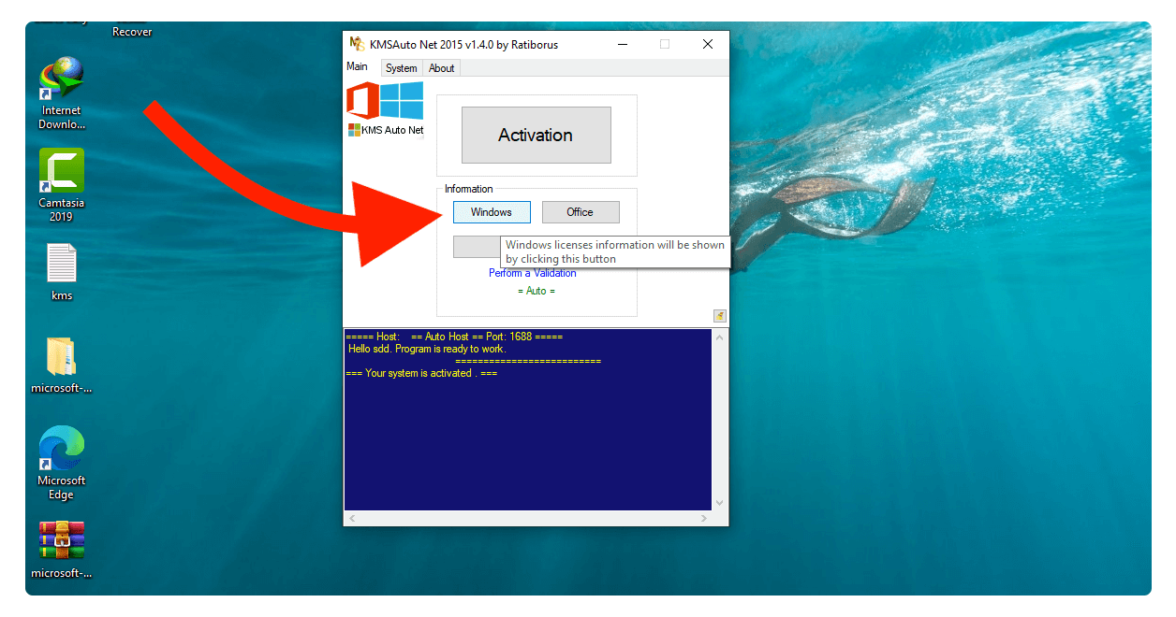The width and height of the screenshot is (1176, 617).
Task: Click the small yellow icon above the log
Action: (719, 316)
